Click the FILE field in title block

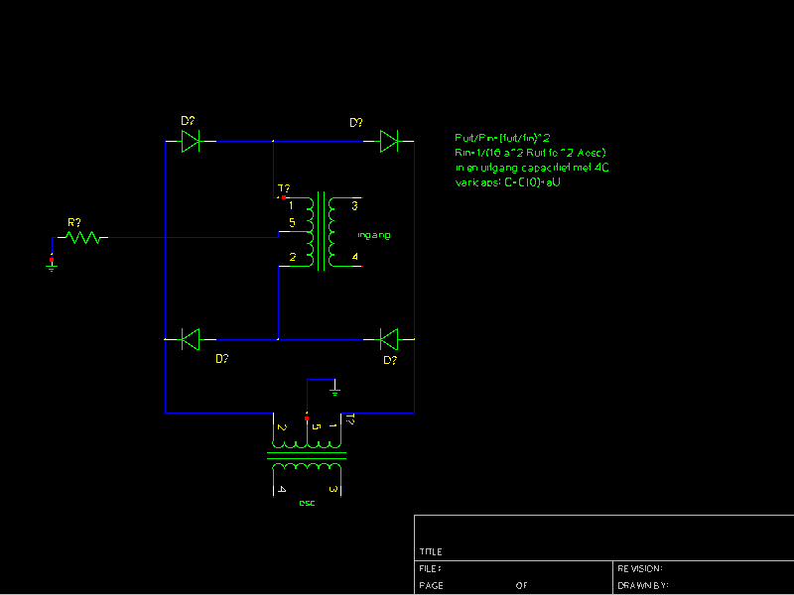(430, 569)
